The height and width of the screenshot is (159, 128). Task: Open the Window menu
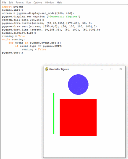(49, 2)
